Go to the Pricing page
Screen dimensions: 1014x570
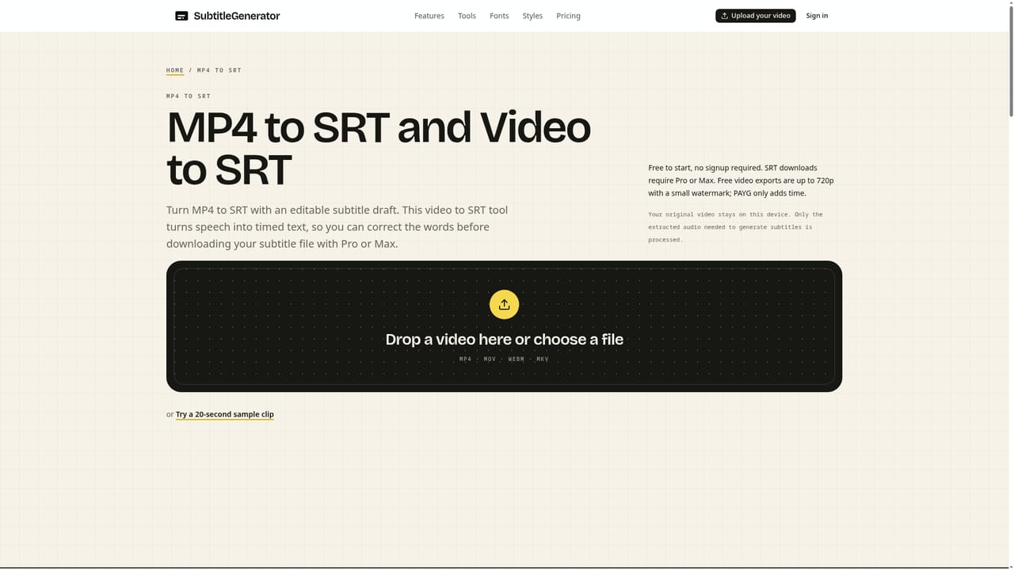[568, 16]
